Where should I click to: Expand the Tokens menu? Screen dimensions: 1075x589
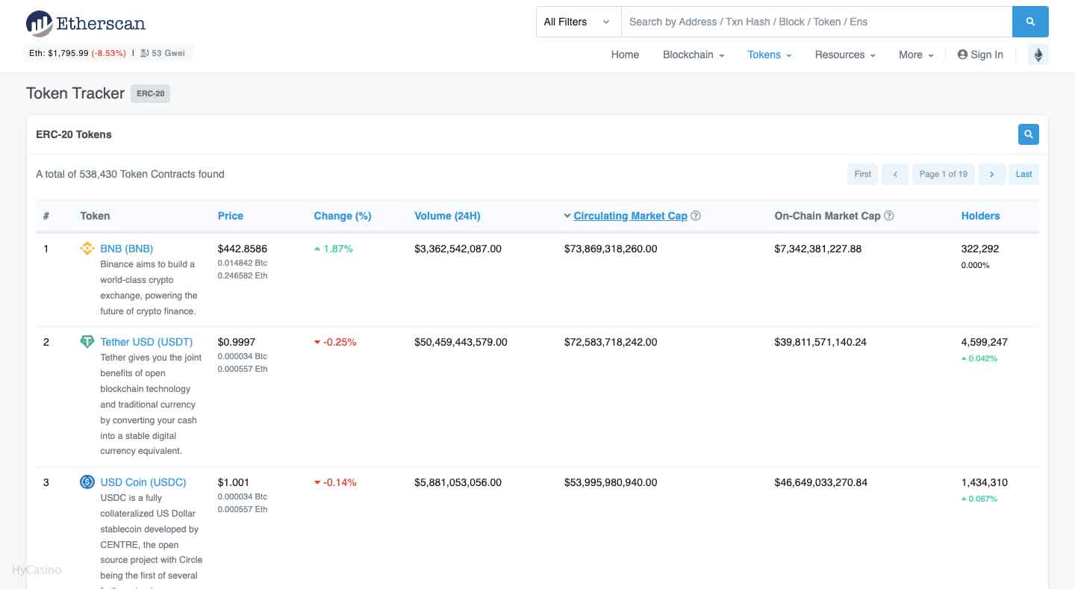tap(770, 54)
